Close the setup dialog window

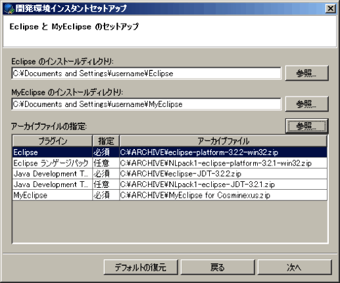(330, 9)
